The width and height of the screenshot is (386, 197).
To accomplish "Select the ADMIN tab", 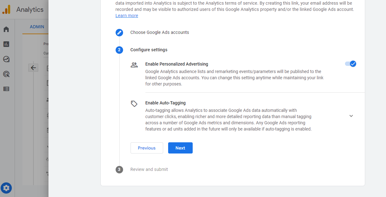I will pos(37,27).
